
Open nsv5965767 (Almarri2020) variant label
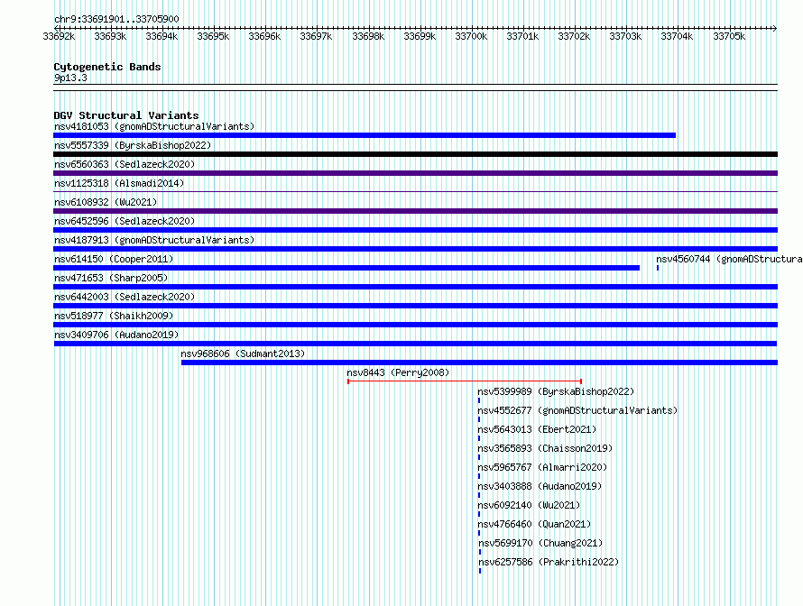point(542,467)
